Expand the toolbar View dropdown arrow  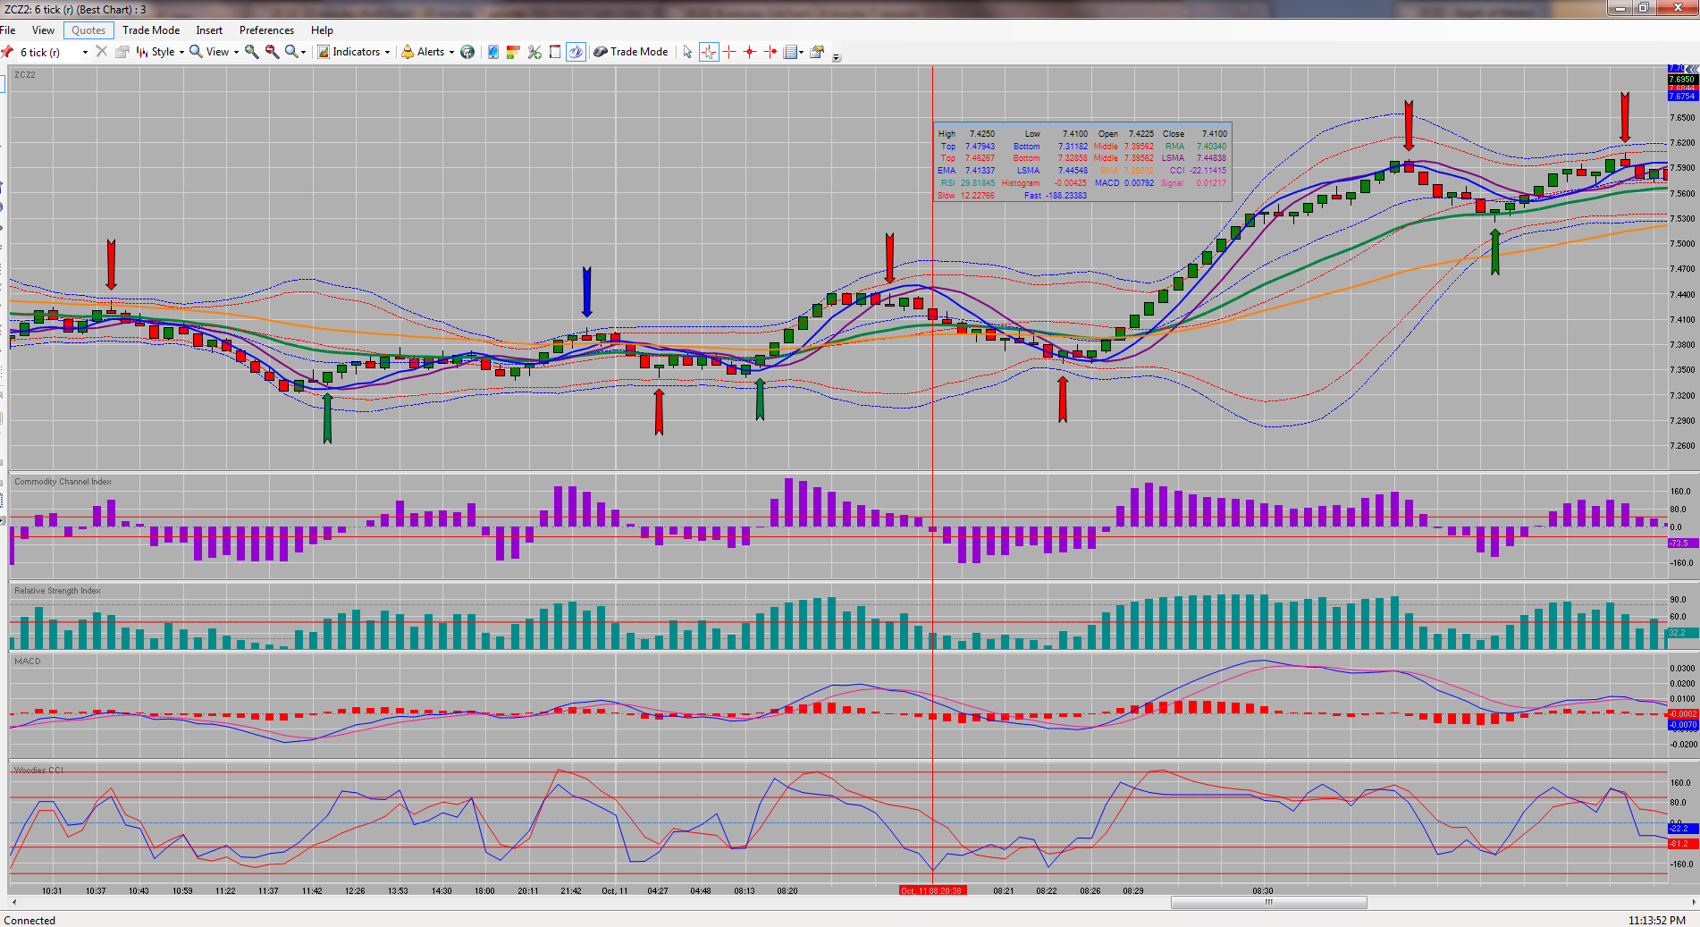(x=236, y=53)
